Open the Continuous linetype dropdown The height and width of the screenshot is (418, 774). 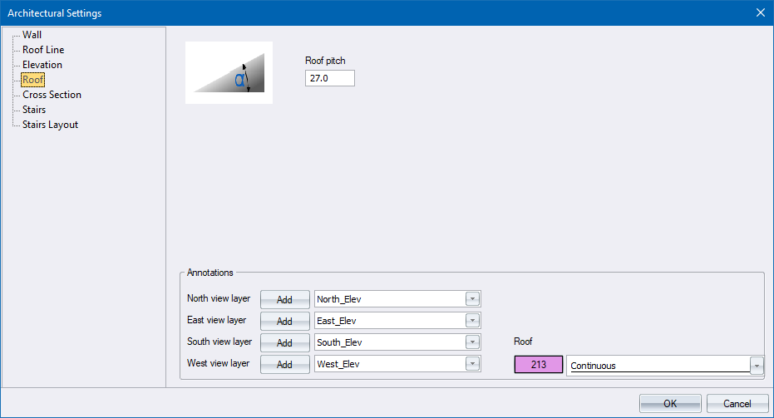756,366
